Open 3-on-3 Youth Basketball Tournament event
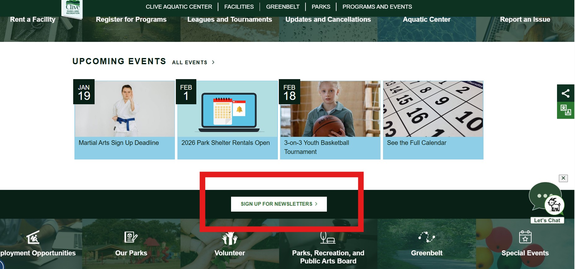Viewport: 575px width, 269px height. pyautogui.click(x=317, y=147)
